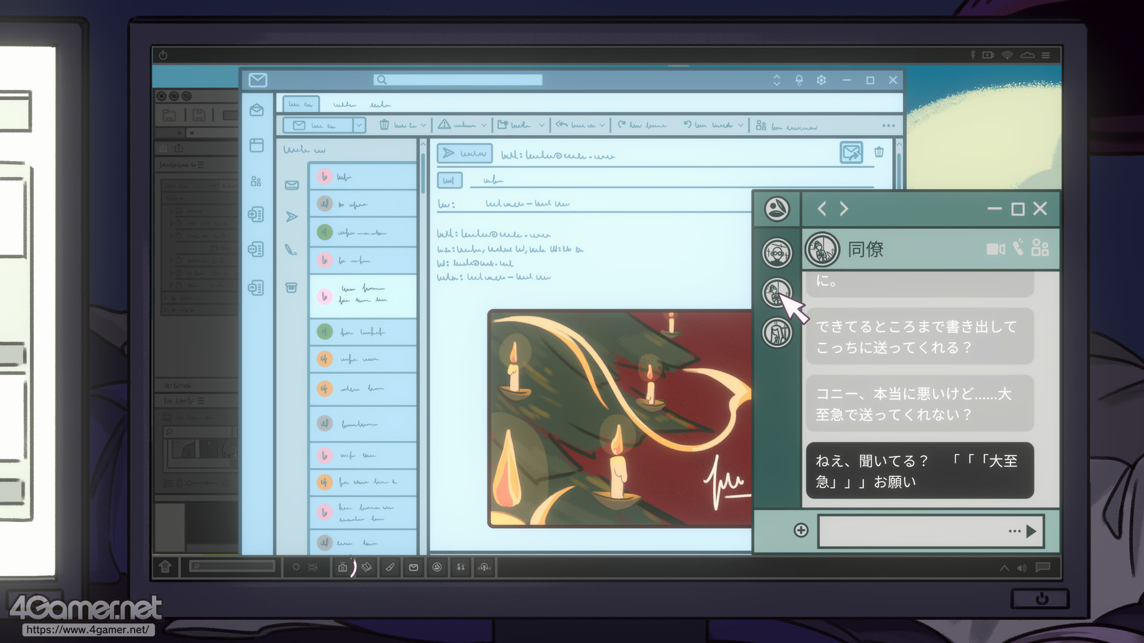Open the sent folder paper-plane icon
The height and width of the screenshot is (643, 1144).
tap(291, 217)
